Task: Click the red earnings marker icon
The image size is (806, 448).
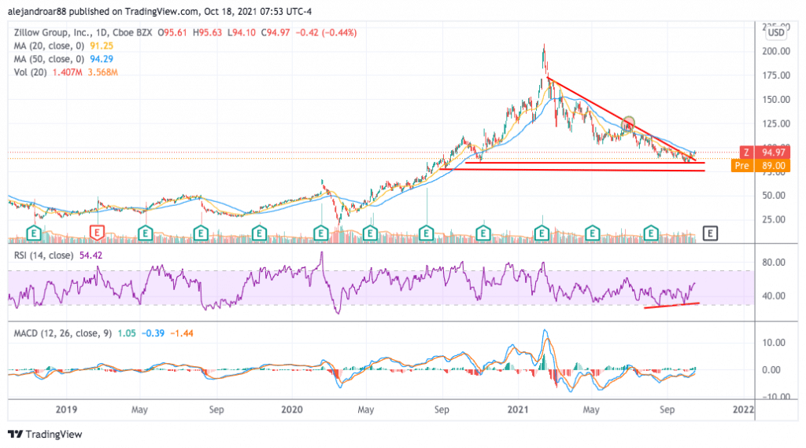Action: tap(97, 233)
